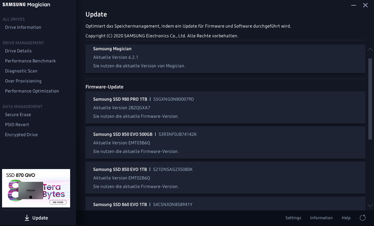
Task: Open Settings from bottom bar
Action: [293, 218]
